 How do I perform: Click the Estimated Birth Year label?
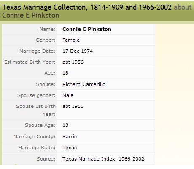[30, 62]
